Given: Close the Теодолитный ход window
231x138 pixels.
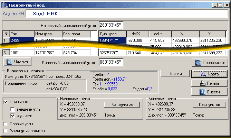Looking at the screenshot, I should tap(227, 5).
